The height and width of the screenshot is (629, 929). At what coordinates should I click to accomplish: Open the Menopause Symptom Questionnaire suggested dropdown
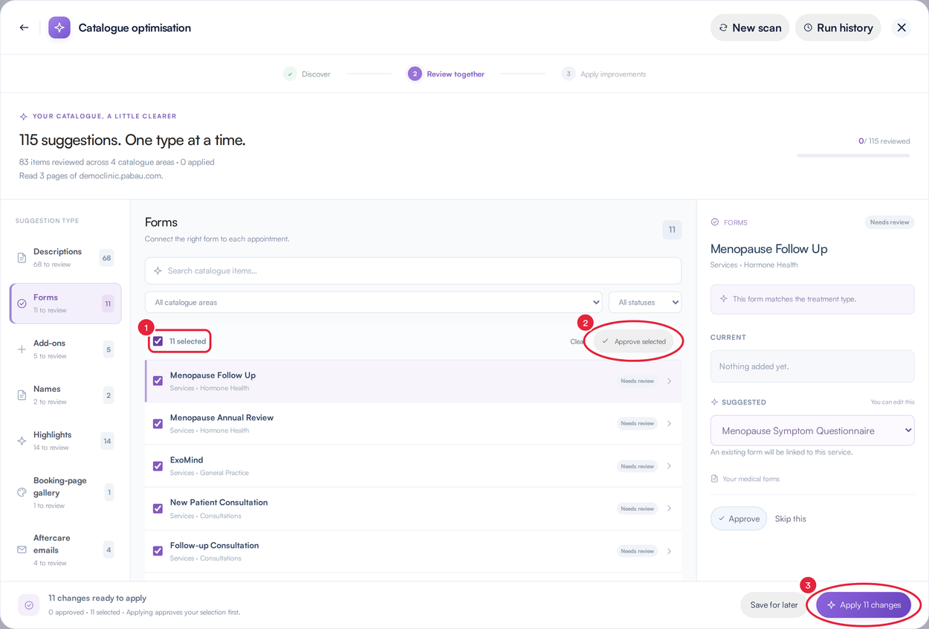pos(812,430)
